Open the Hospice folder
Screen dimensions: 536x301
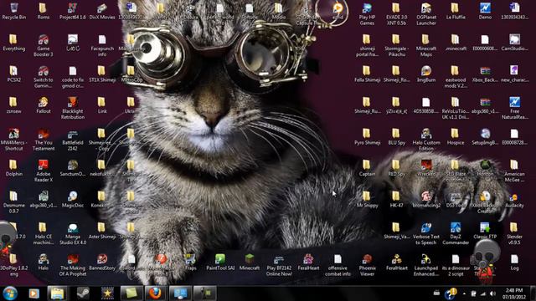coord(456,136)
